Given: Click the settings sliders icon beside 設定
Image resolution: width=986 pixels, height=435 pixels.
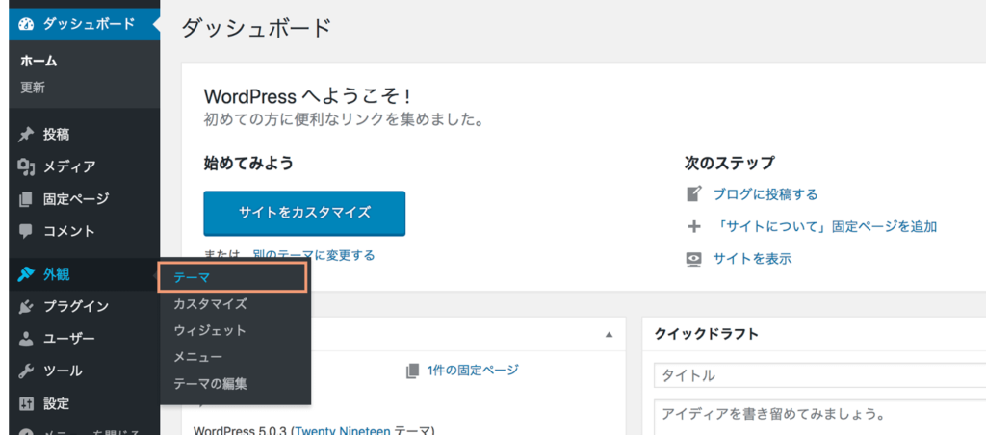Looking at the screenshot, I should pyautogui.click(x=26, y=403).
